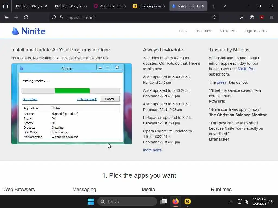Click the Ninite logo
Image resolution: width=278 pixels, height=208 pixels.
[x=29, y=31]
